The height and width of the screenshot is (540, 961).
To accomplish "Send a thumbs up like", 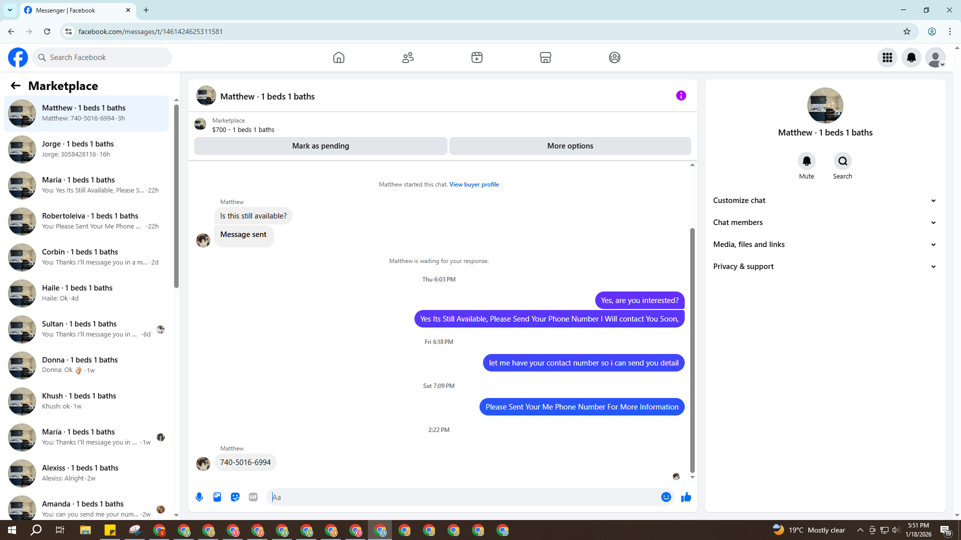I will coord(686,497).
